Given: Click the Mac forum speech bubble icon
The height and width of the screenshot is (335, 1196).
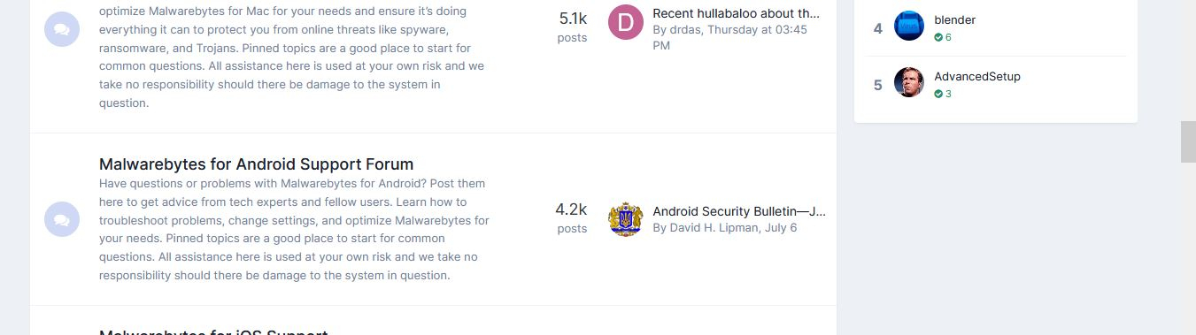Looking at the screenshot, I should (62, 29).
